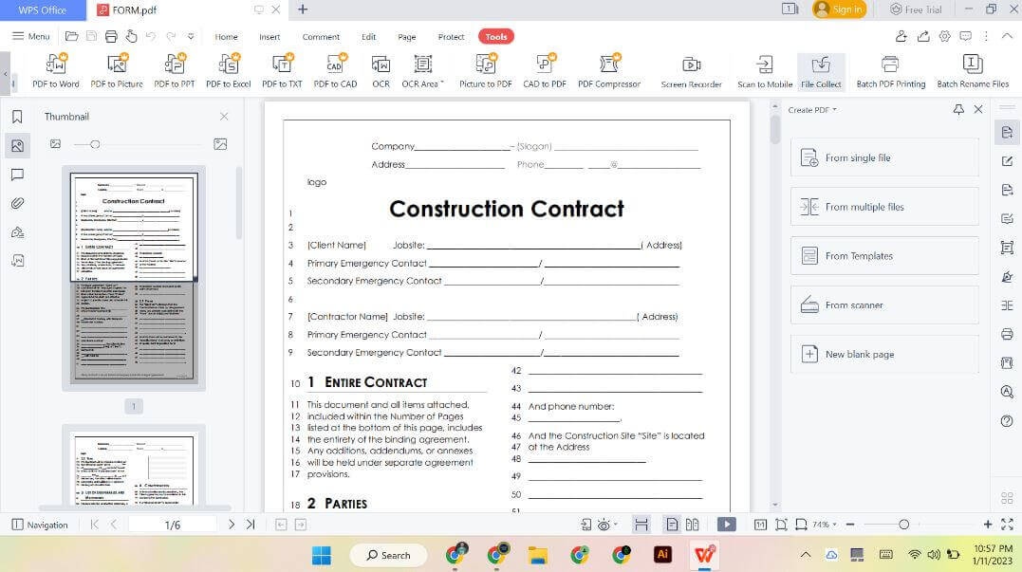1022x572 pixels.
Task: Launch the PDF Compressor tool
Action: tap(608, 68)
